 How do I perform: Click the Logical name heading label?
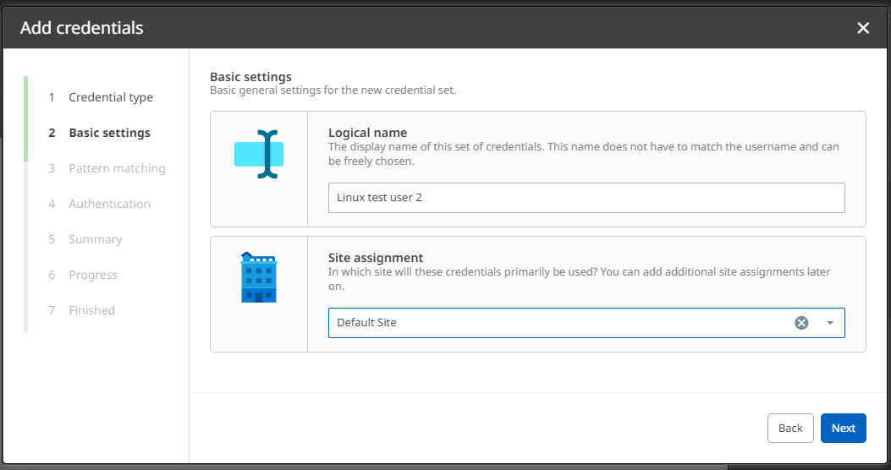(x=367, y=133)
